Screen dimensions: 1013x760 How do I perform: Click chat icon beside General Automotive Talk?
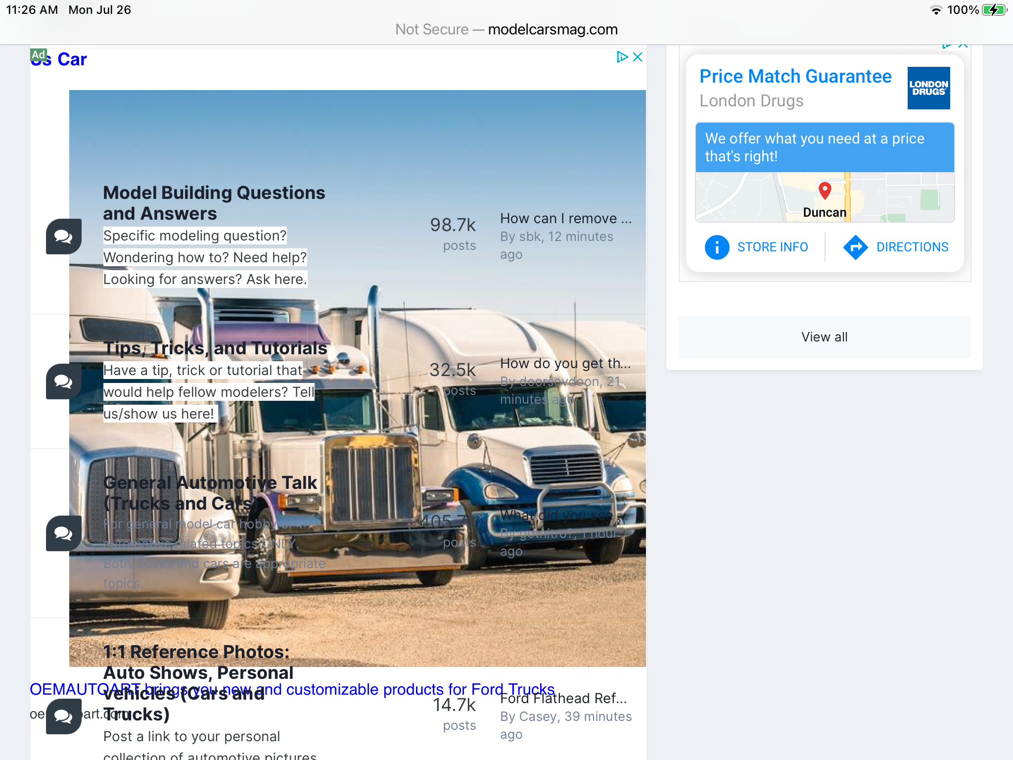(x=64, y=533)
